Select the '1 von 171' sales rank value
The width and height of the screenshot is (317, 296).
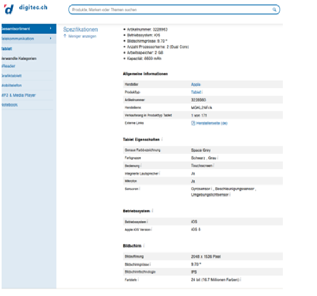199,116
